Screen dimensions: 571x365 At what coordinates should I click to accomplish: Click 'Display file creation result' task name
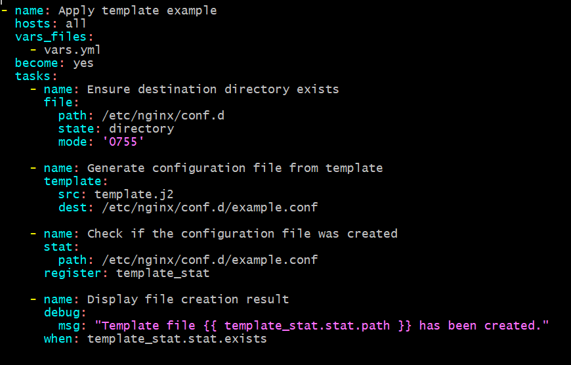(188, 299)
